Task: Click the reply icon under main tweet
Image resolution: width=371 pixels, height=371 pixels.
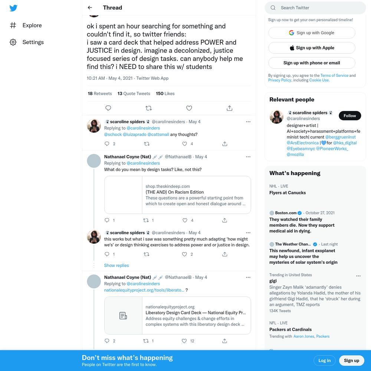Action: 108,108
